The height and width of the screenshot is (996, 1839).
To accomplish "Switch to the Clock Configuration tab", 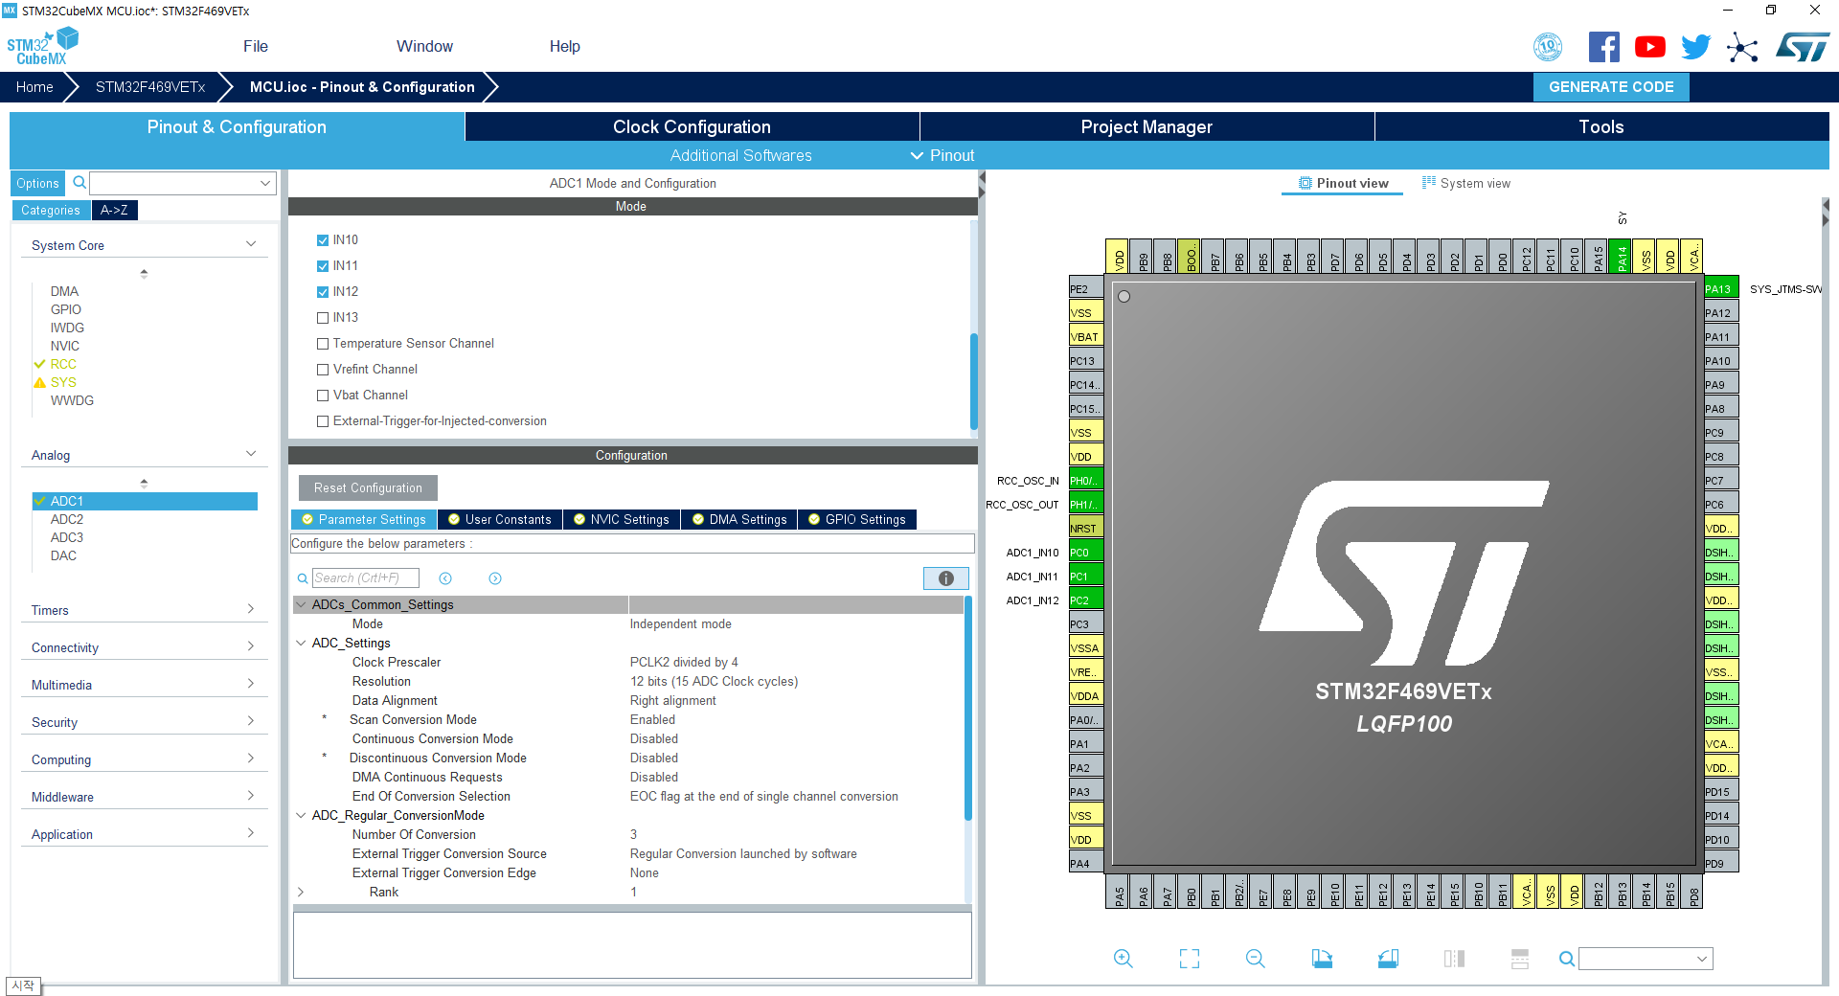I will coord(692,126).
